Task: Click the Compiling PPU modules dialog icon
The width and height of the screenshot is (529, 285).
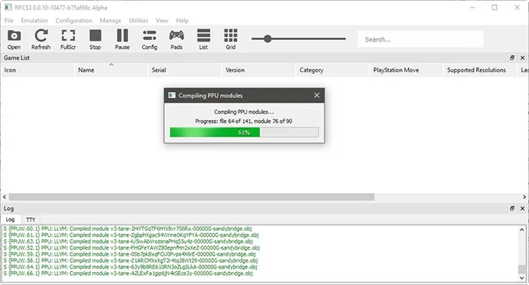Action: pyautogui.click(x=172, y=95)
